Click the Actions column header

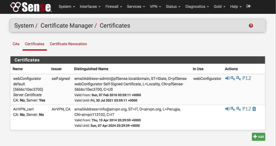tap(231, 69)
